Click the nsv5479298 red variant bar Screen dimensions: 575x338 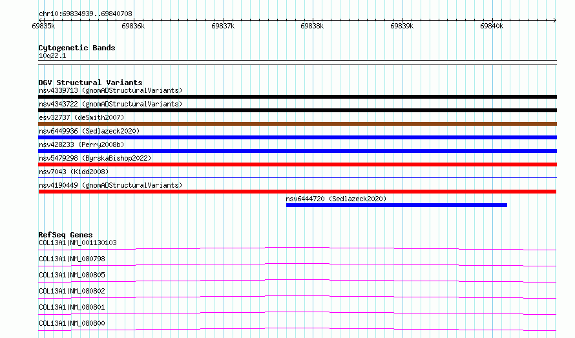click(x=297, y=164)
